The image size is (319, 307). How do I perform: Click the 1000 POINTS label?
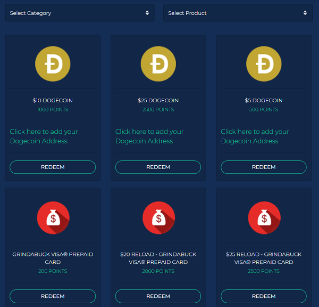pos(53,110)
